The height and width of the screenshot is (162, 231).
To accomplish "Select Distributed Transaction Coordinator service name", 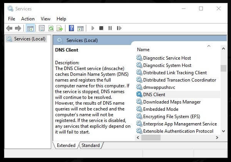I will coord(179,80).
